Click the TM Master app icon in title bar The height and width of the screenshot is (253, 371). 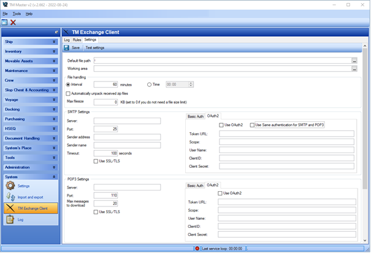(5, 4)
